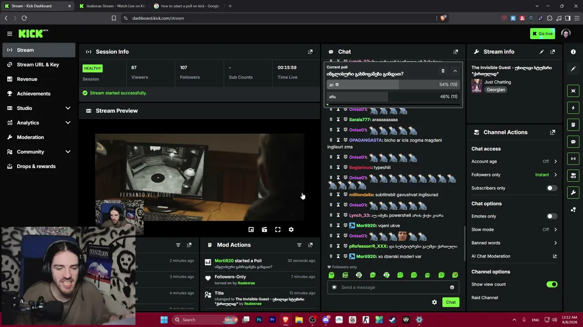Image resolution: width=583 pixels, height=327 pixels.
Task: Click username OPAGANGASTA in chat
Action: [366, 140]
